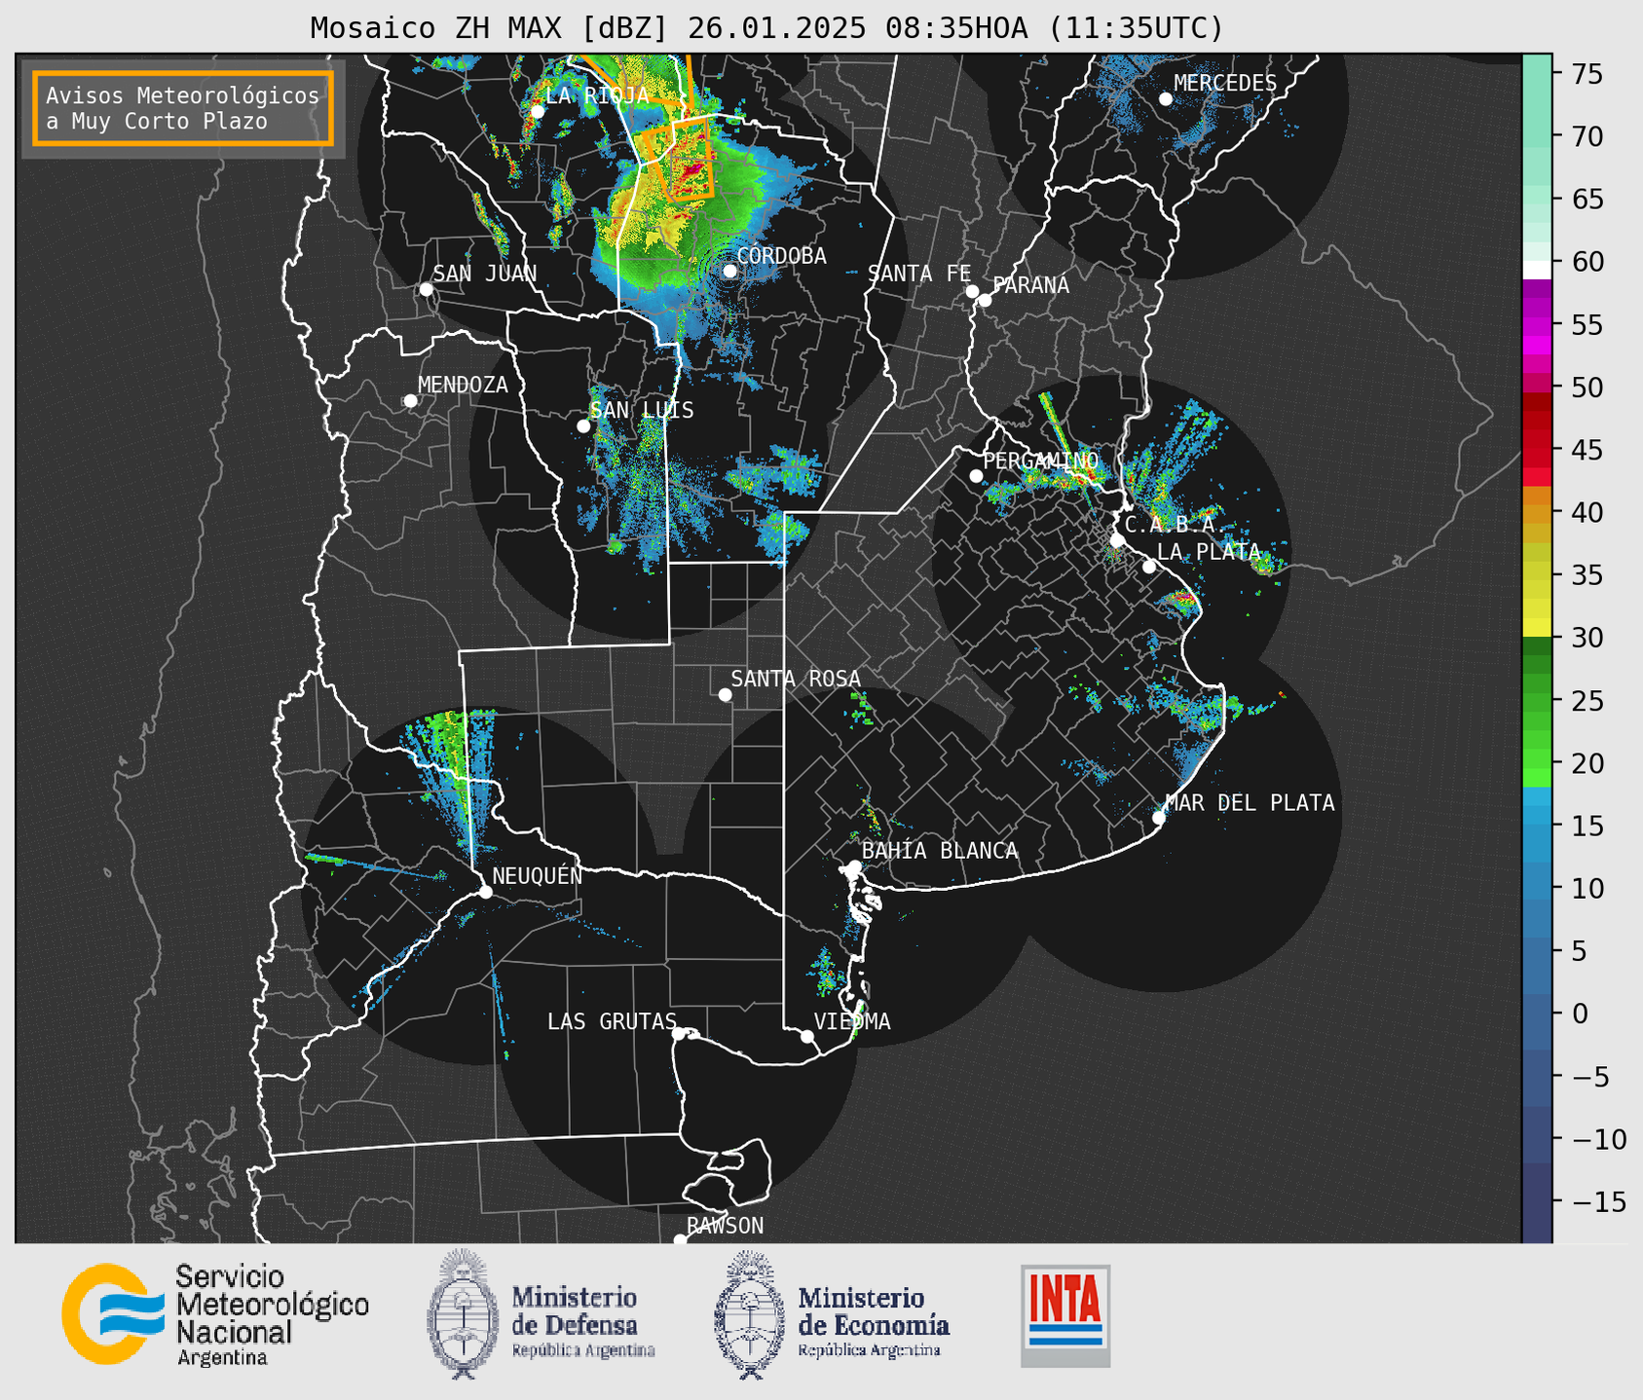Click the dark blue −15 dBZ colorbar segment

click(x=1537, y=1201)
